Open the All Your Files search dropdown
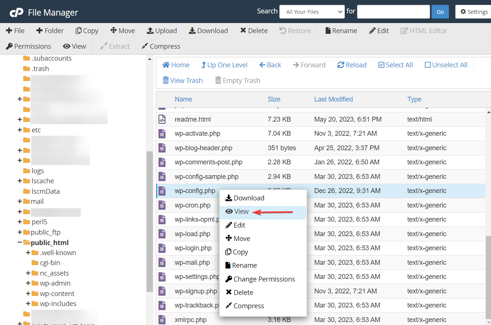 (x=312, y=12)
